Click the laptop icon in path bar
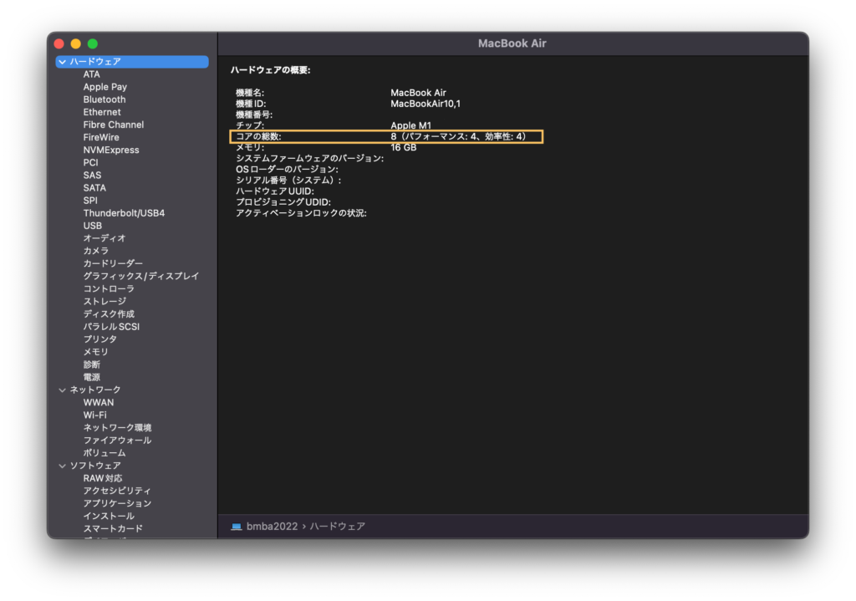This screenshot has height=601, width=856. (x=237, y=527)
